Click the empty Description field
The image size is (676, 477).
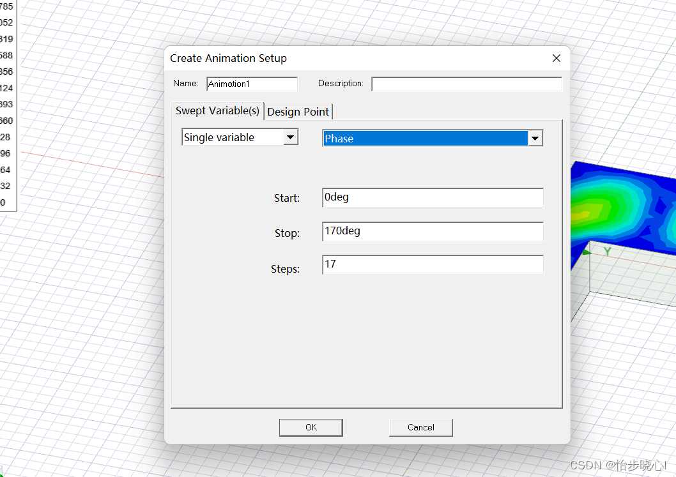[x=467, y=84]
